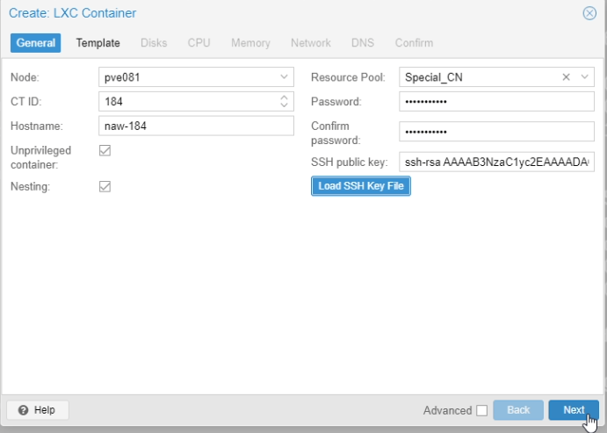Switch to the Template tab
Viewport: 607px width, 433px height.
pyautogui.click(x=98, y=43)
